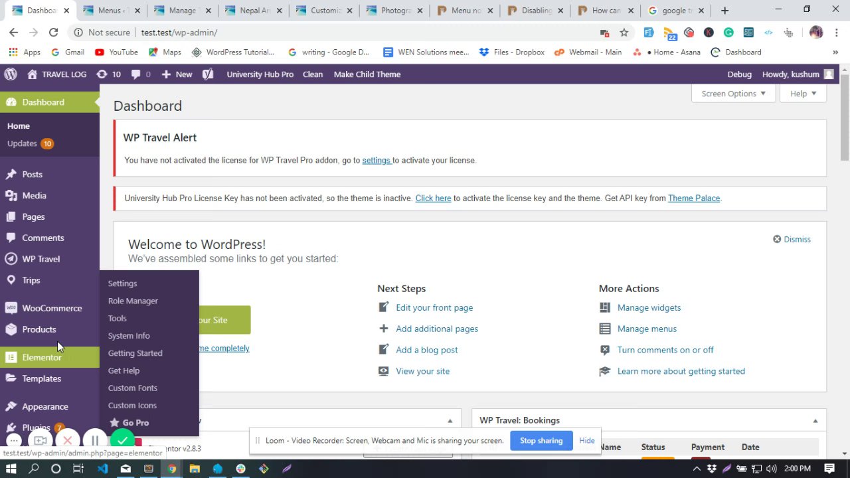This screenshot has height=478, width=850.
Task: Select Getting Started in Elementor submenu
Action: (x=135, y=353)
